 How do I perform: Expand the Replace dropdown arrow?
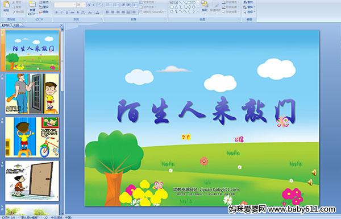pyautogui.click(x=254, y=7)
